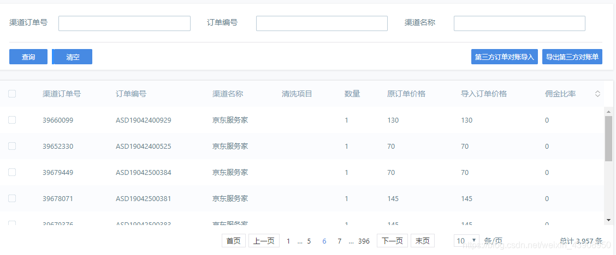616x255 pixels.
Task: Select page 5 in pagination
Action: [x=309, y=241]
